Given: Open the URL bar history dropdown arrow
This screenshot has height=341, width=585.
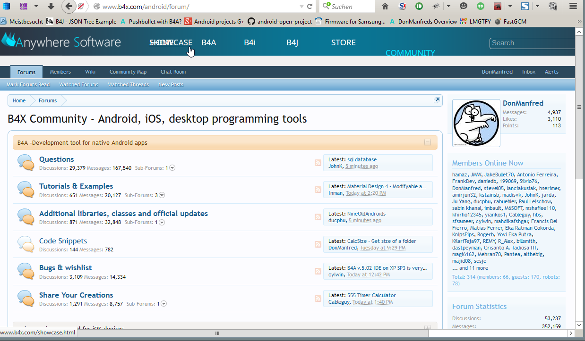Looking at the screenshot, I should (x=301, y=7).
